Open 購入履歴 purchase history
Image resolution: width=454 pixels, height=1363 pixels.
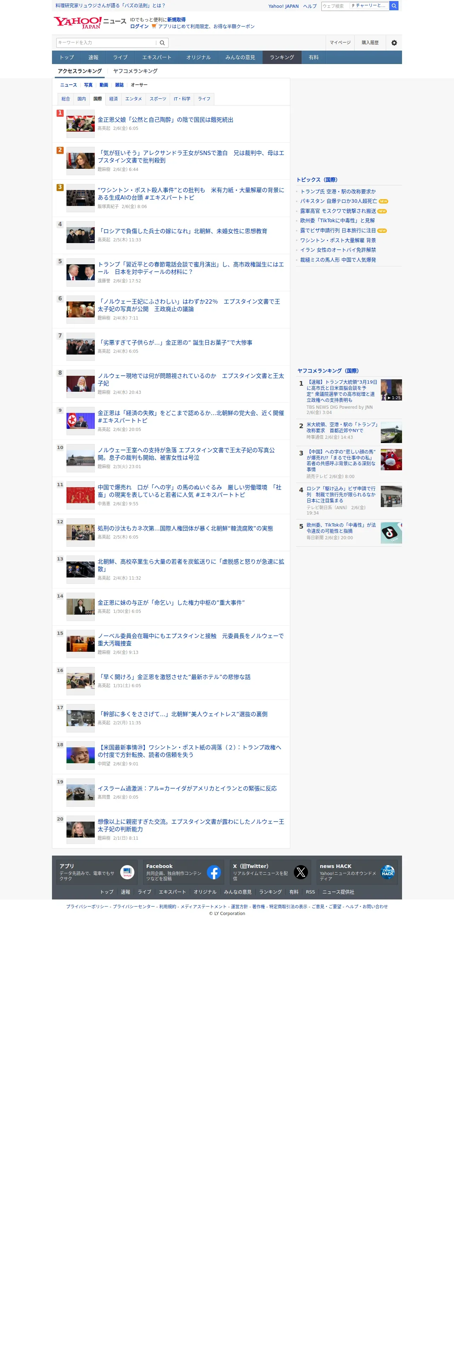point(370,43)
